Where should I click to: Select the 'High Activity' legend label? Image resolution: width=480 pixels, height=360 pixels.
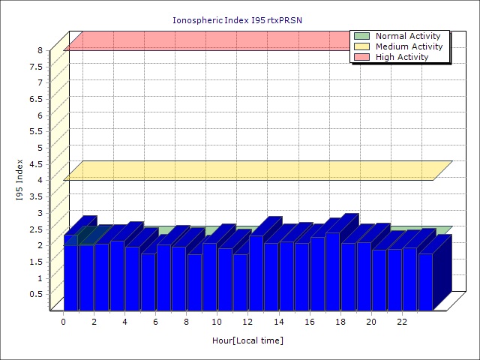pyautogui.click(x=402, y=57)
